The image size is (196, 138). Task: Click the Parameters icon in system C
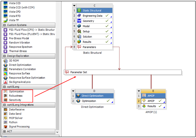(79, 47)
